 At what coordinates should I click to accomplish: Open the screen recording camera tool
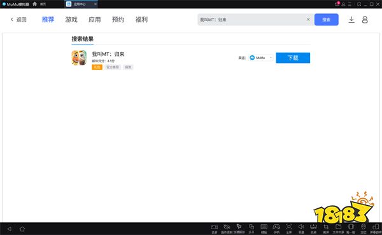[215, 229]
